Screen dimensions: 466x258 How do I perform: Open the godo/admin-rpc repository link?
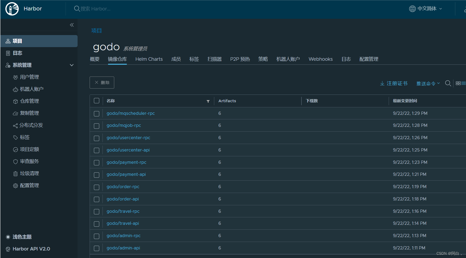click(x=124, y=236)
